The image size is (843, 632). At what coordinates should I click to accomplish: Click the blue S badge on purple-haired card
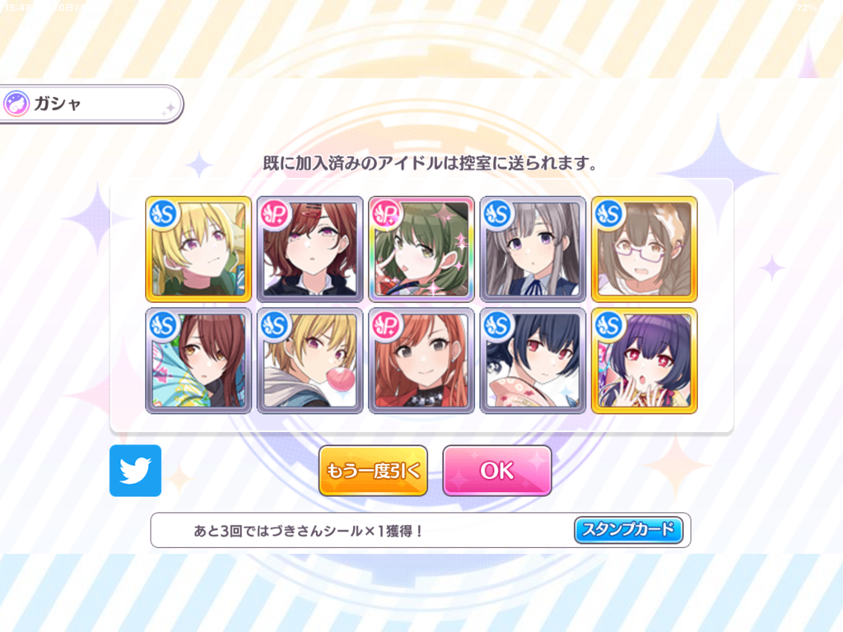(x=609, y=326)
